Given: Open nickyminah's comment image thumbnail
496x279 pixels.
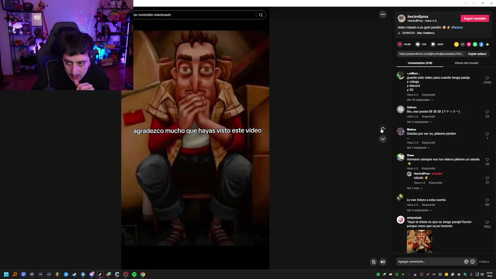Looking at the screenshot, I should pyautogui.click(x=419, y=241).
